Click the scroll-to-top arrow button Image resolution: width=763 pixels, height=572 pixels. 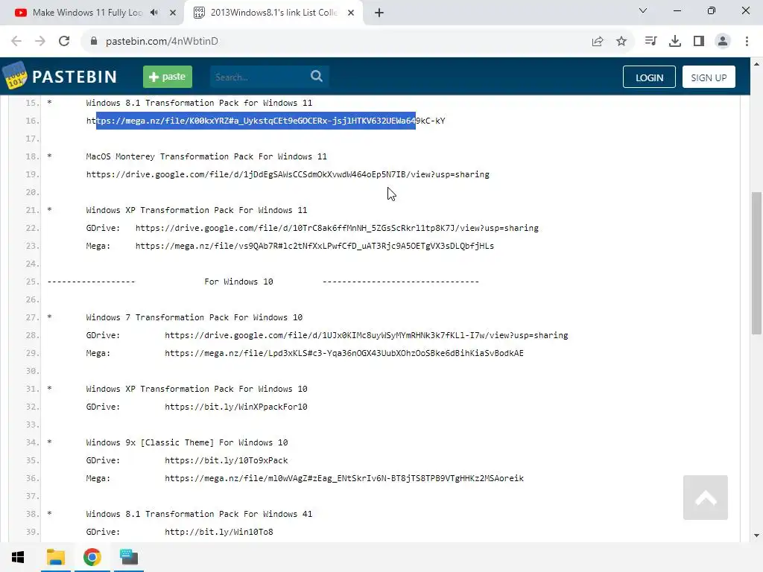[705, 498]
